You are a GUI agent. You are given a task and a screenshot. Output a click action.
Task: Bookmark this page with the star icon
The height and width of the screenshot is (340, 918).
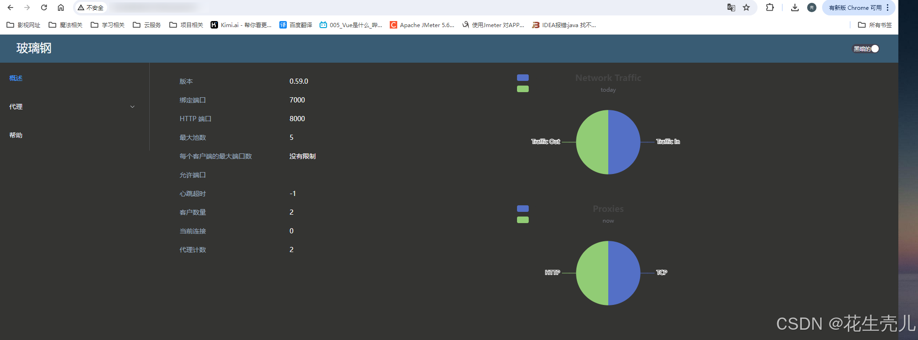click(x=746, y=7)
